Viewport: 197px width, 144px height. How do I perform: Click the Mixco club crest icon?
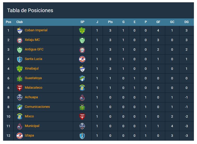(x=20, y=117)
